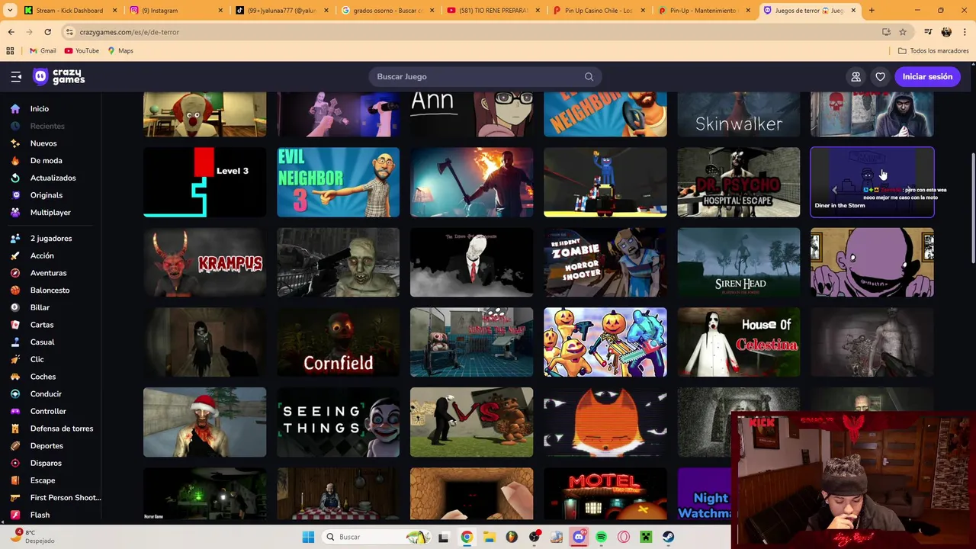976x549 pixels.
Task: Select Acción category
Action: [x=42, y=255]
